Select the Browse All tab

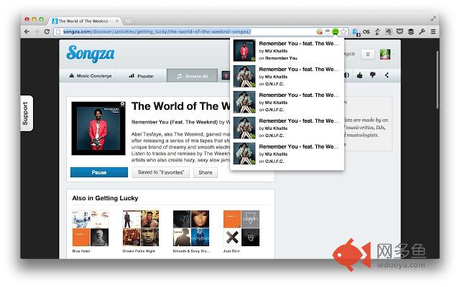(192, 76)
